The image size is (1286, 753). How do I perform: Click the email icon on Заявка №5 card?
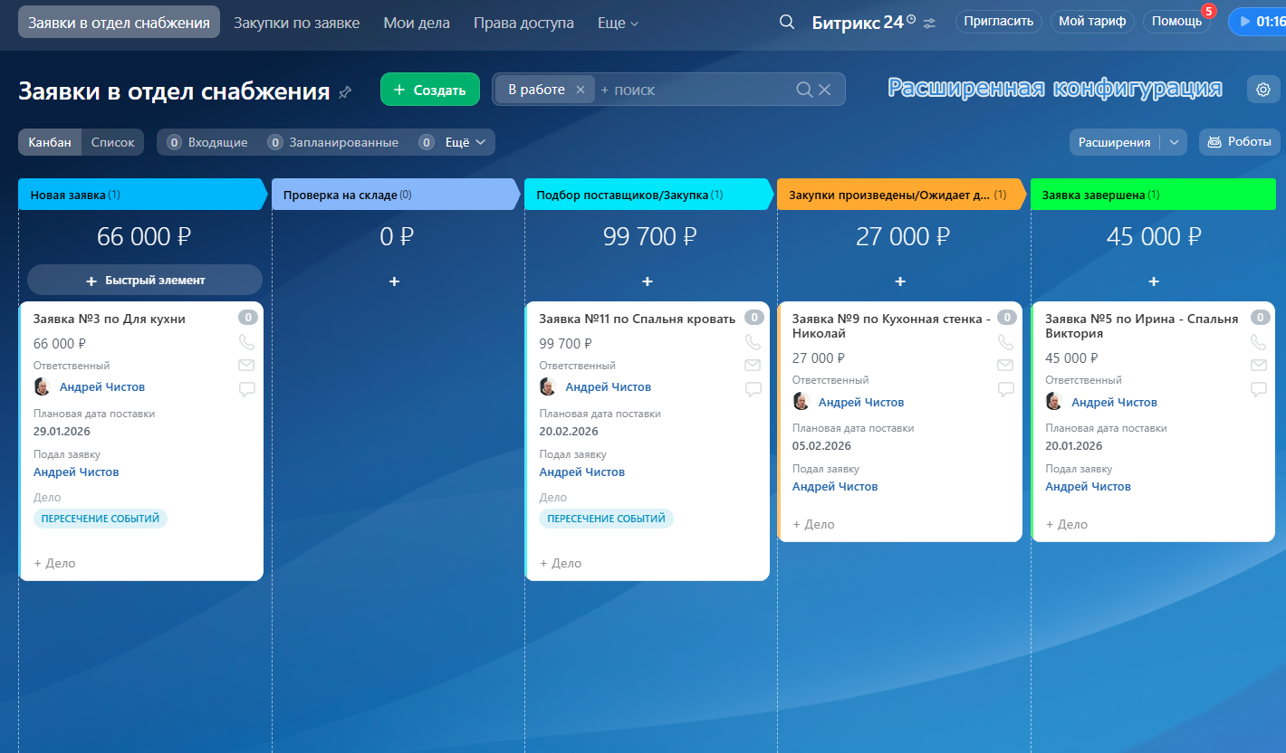[1258, 366]
